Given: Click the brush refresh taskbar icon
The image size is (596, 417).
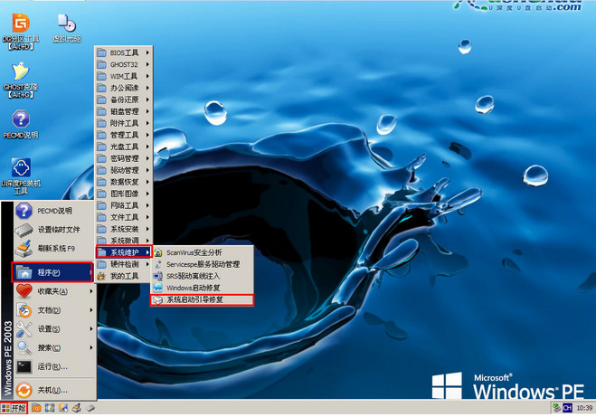Looking at the screenshot, I should coord(76,408).
